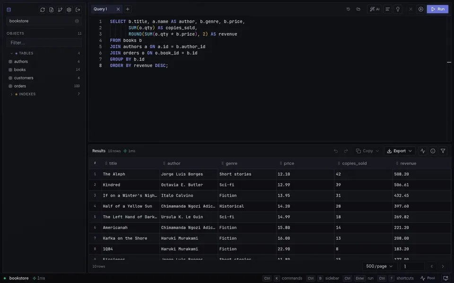The width and height of the screenshot is (454, 283).
Task: Select the 'Kafka on the Shore' cell
Action: click(131, 238)
